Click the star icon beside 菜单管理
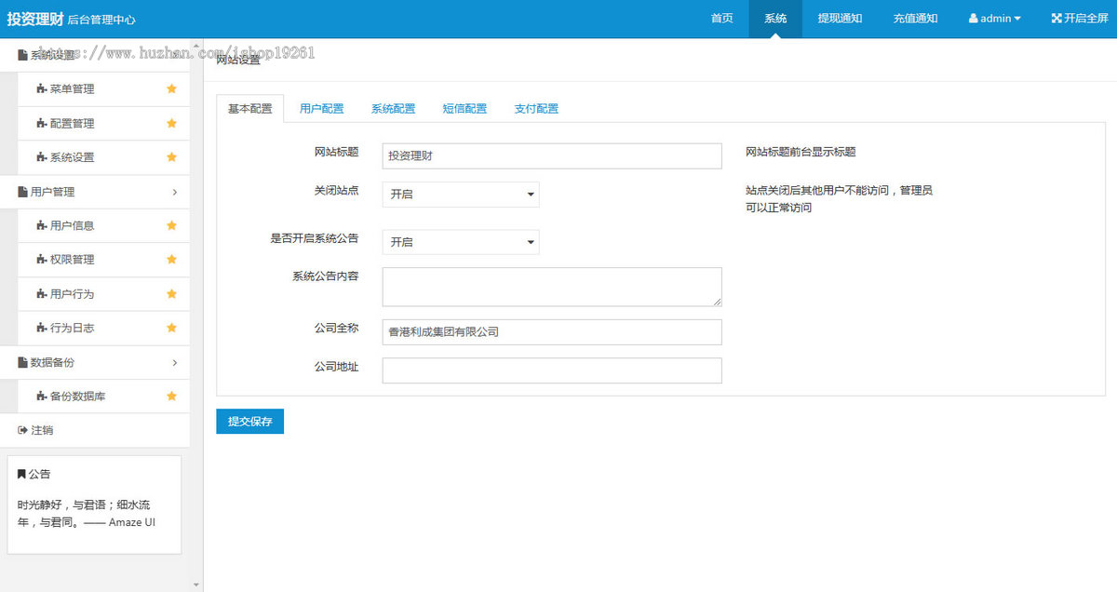The image size is (1117, 592). click(x=171, y=88)
